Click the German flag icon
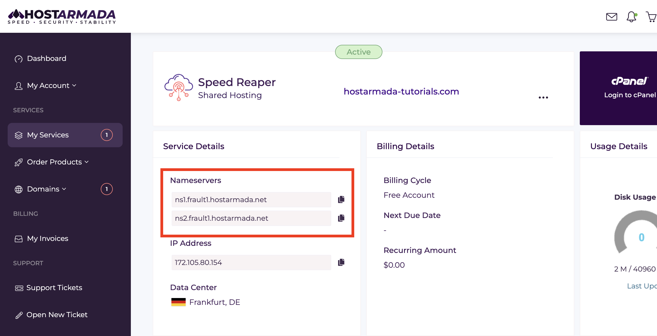 pyautogui.click(x=178, y=302)
